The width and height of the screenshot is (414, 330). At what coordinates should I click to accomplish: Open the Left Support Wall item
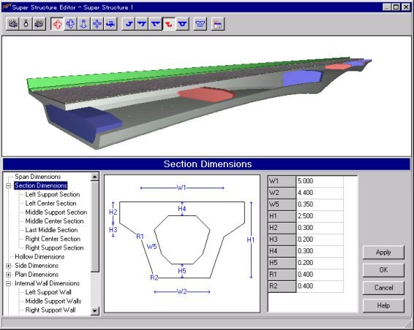(x=48, y=292)
